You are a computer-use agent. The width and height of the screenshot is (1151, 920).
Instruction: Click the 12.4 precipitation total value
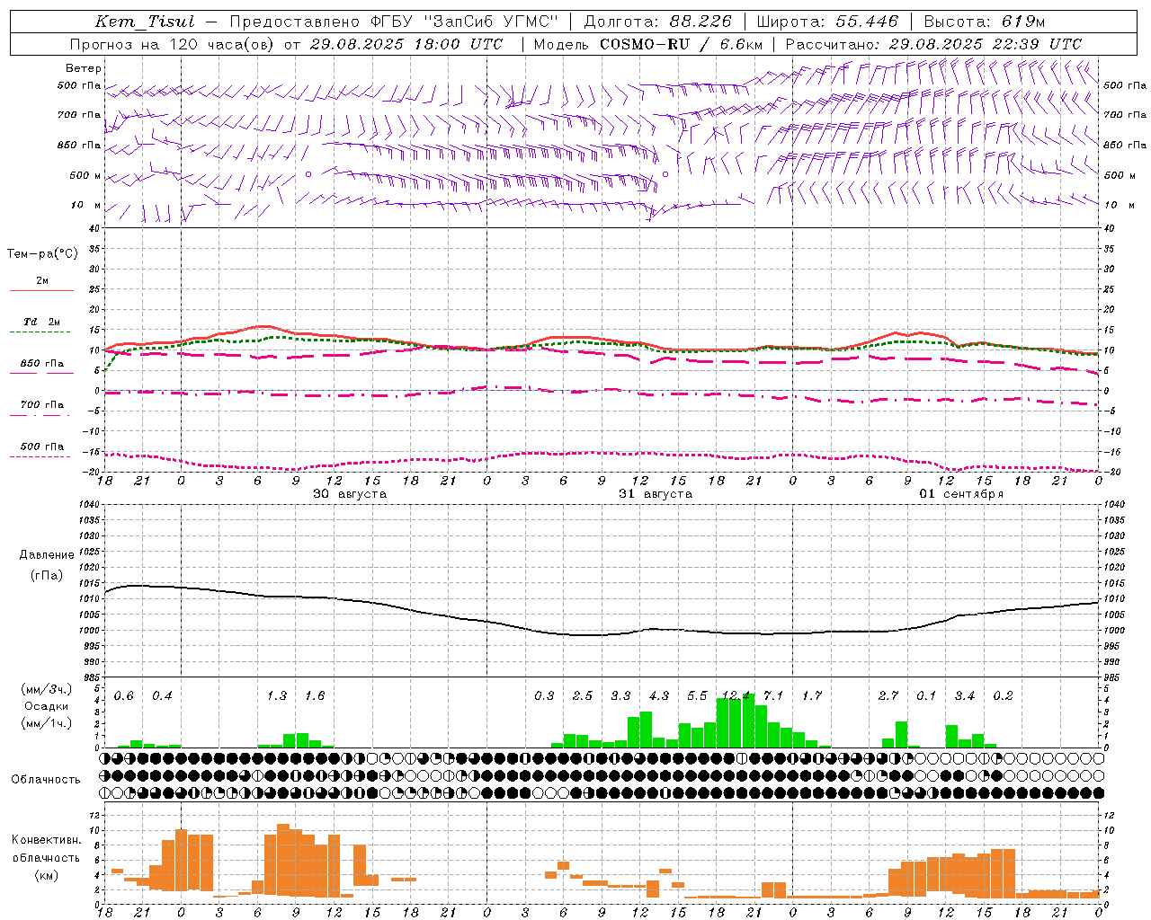pos(736,696)
